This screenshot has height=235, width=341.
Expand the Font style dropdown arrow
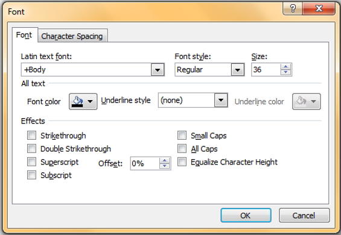pos(238,70)
